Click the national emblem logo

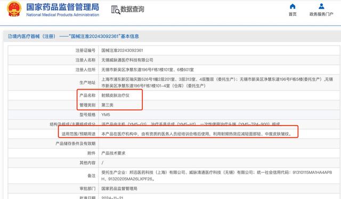[x=14, y=9]
